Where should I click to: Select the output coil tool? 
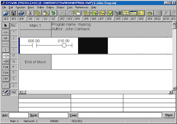click(x=6, y=56)
